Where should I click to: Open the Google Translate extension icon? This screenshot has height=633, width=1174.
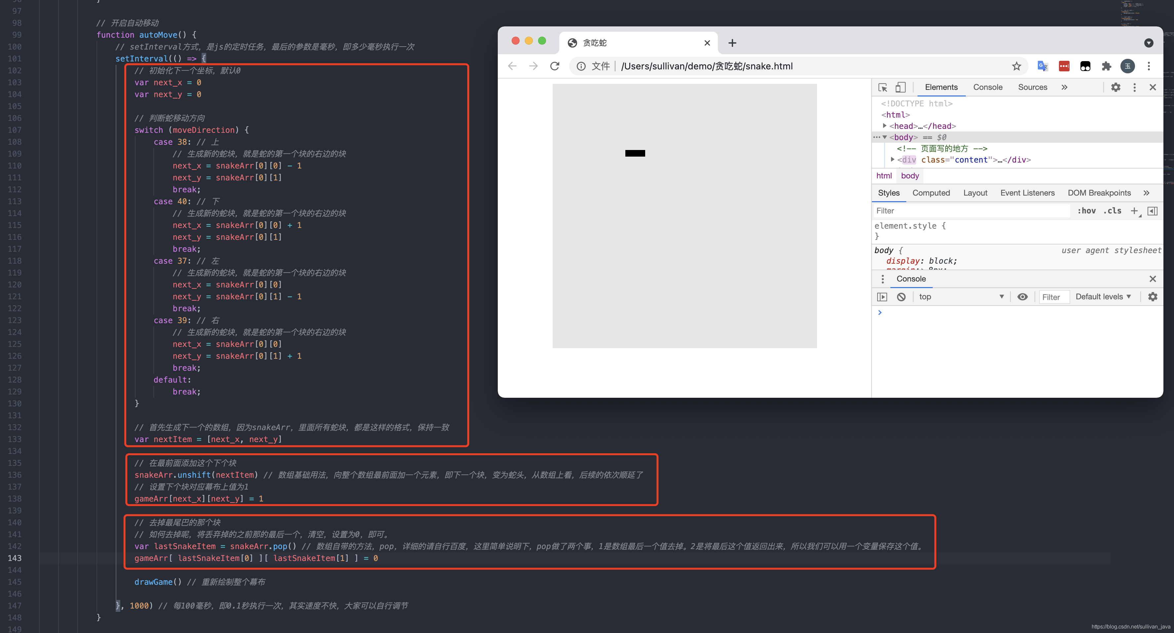(x=1042, y=66)
